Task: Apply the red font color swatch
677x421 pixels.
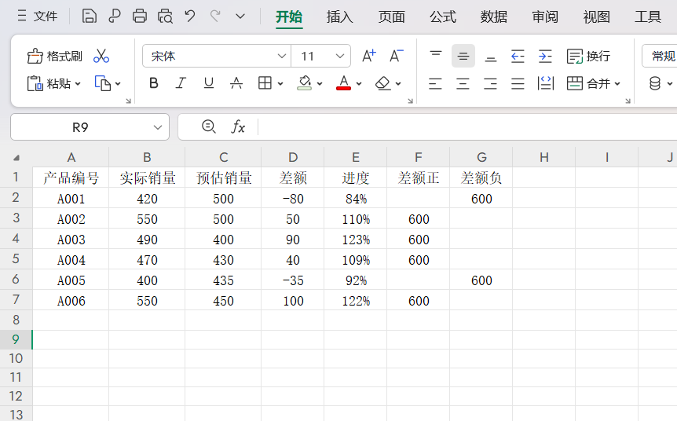Action: (x=343, y=83)
